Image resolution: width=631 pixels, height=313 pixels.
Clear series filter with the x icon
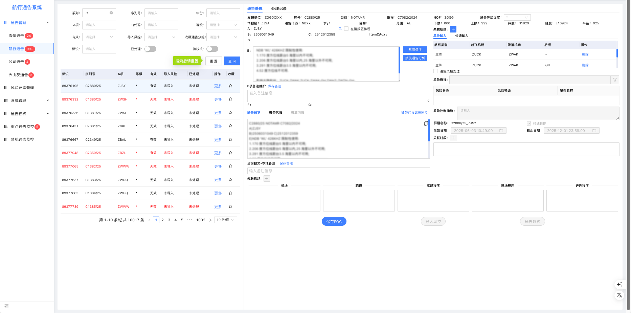tap(111, 13)
